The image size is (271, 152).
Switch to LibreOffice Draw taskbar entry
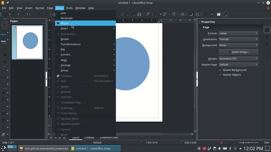(x=95, y=148)
